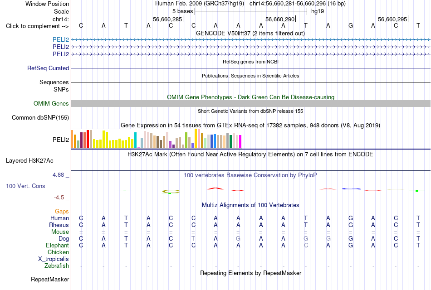
Task: Click the hg19 label beside scale bar
Action: point(318,11)
